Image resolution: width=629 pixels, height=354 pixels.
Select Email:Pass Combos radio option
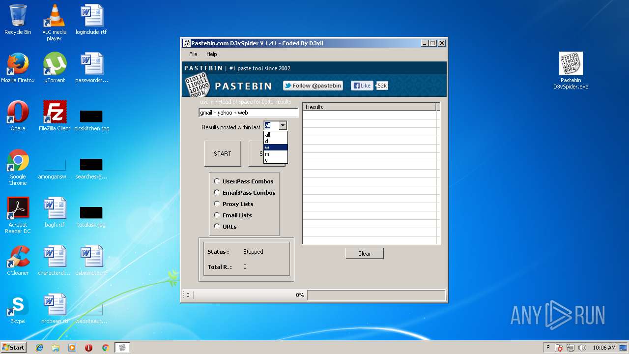[x=245, y=193]
